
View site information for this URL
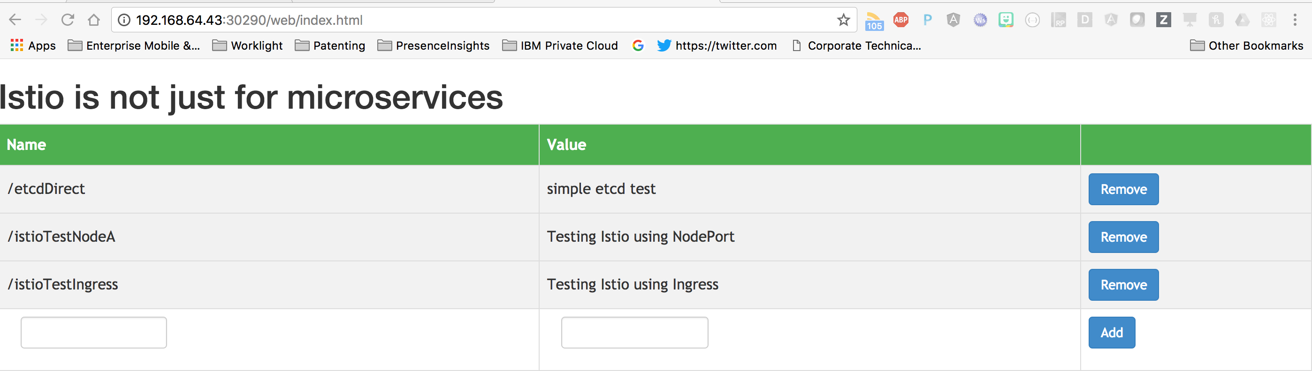pos(124,20)
